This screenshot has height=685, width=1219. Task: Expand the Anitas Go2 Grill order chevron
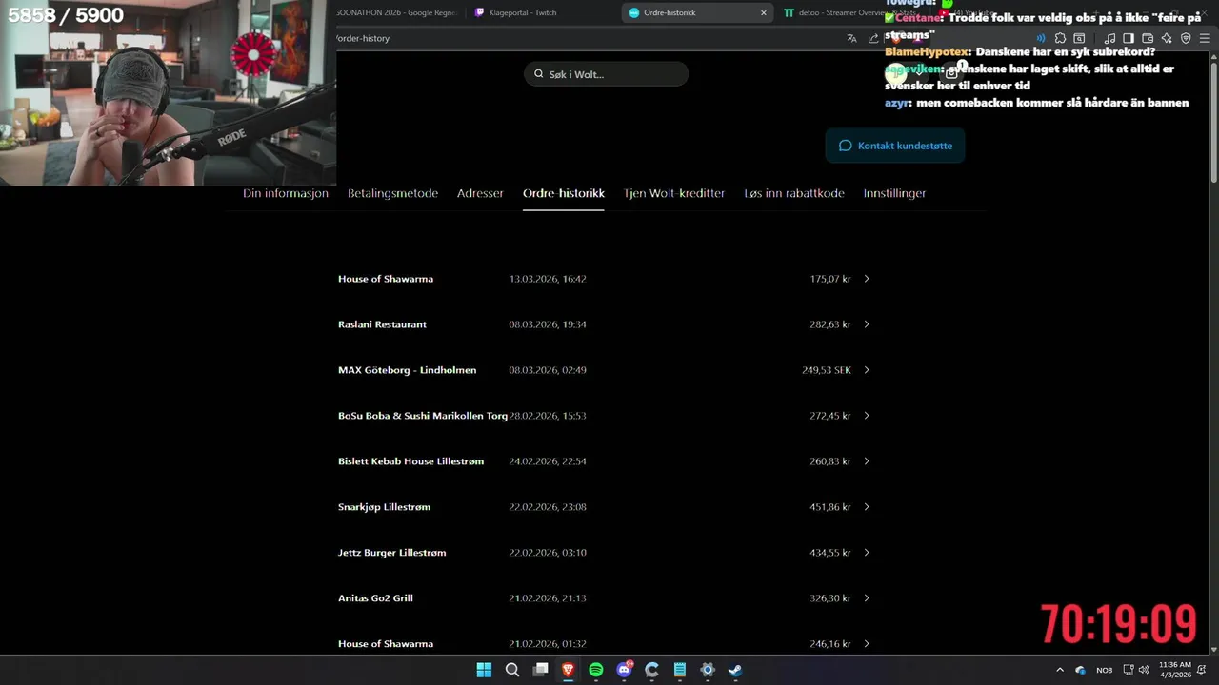pyautogui.click(x=867, y=598)
